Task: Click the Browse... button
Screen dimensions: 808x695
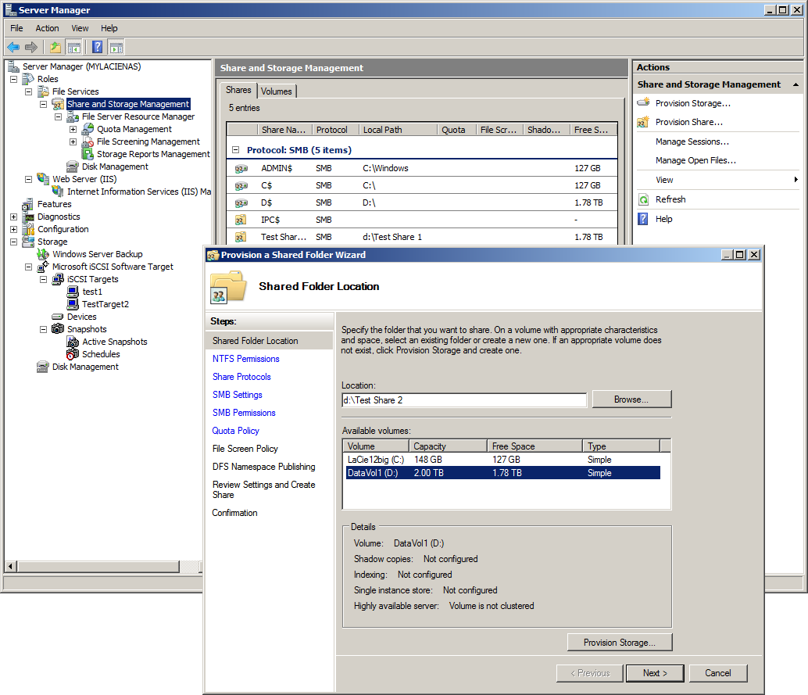Action: tap(631, 399)
